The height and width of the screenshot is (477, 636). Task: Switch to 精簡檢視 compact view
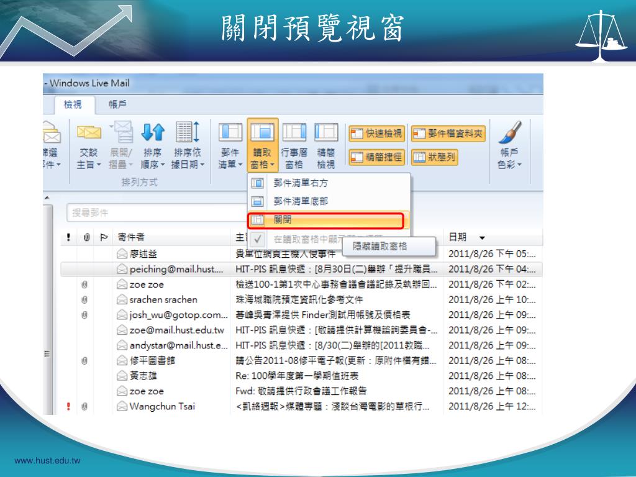[x=326, y=146]
